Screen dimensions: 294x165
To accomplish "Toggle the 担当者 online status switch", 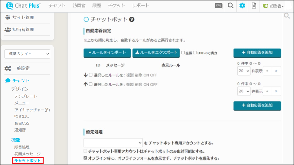I will click(265, 6).
